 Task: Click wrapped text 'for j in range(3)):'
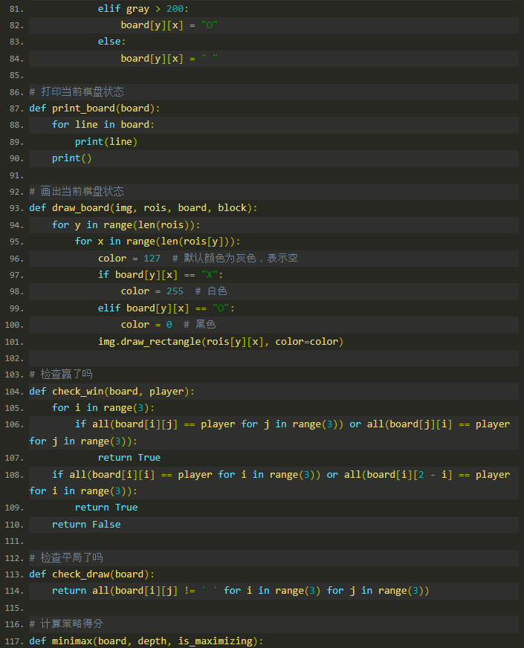coord(83,441)
